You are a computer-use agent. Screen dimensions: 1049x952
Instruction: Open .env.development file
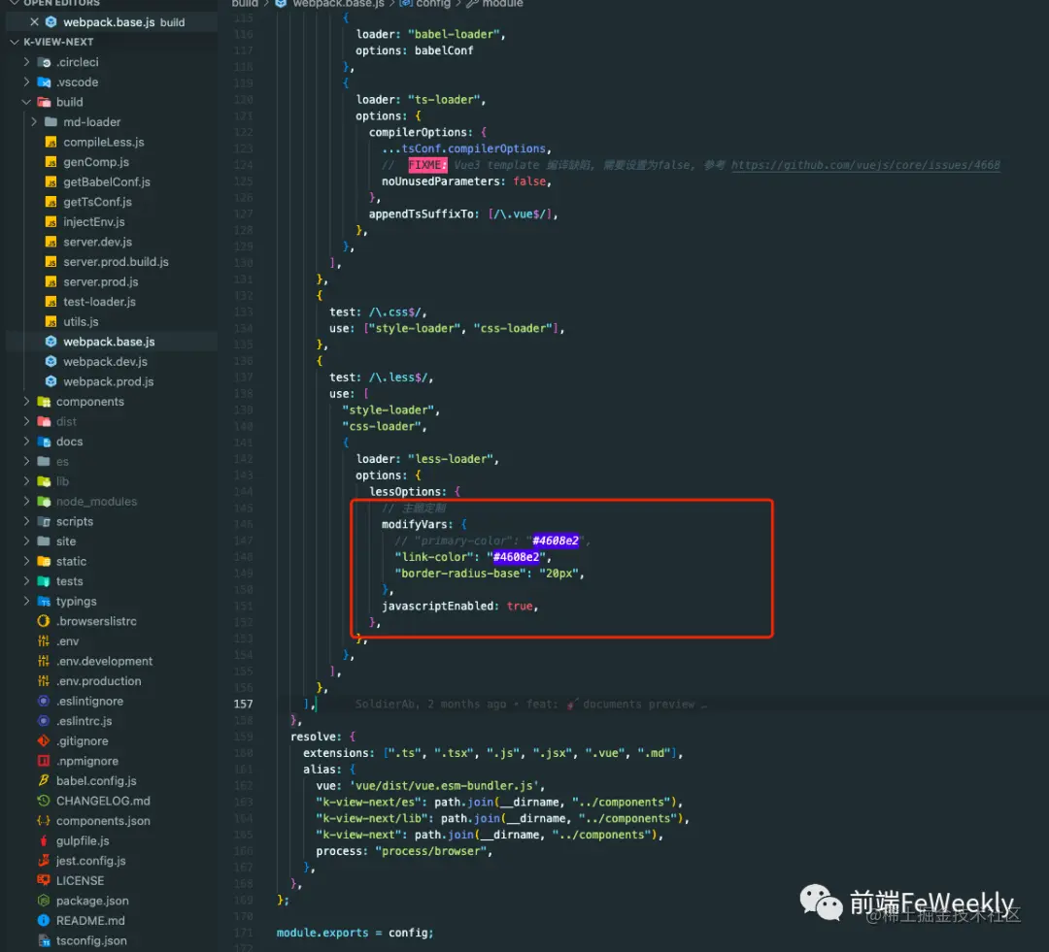[x=104, y=661]
